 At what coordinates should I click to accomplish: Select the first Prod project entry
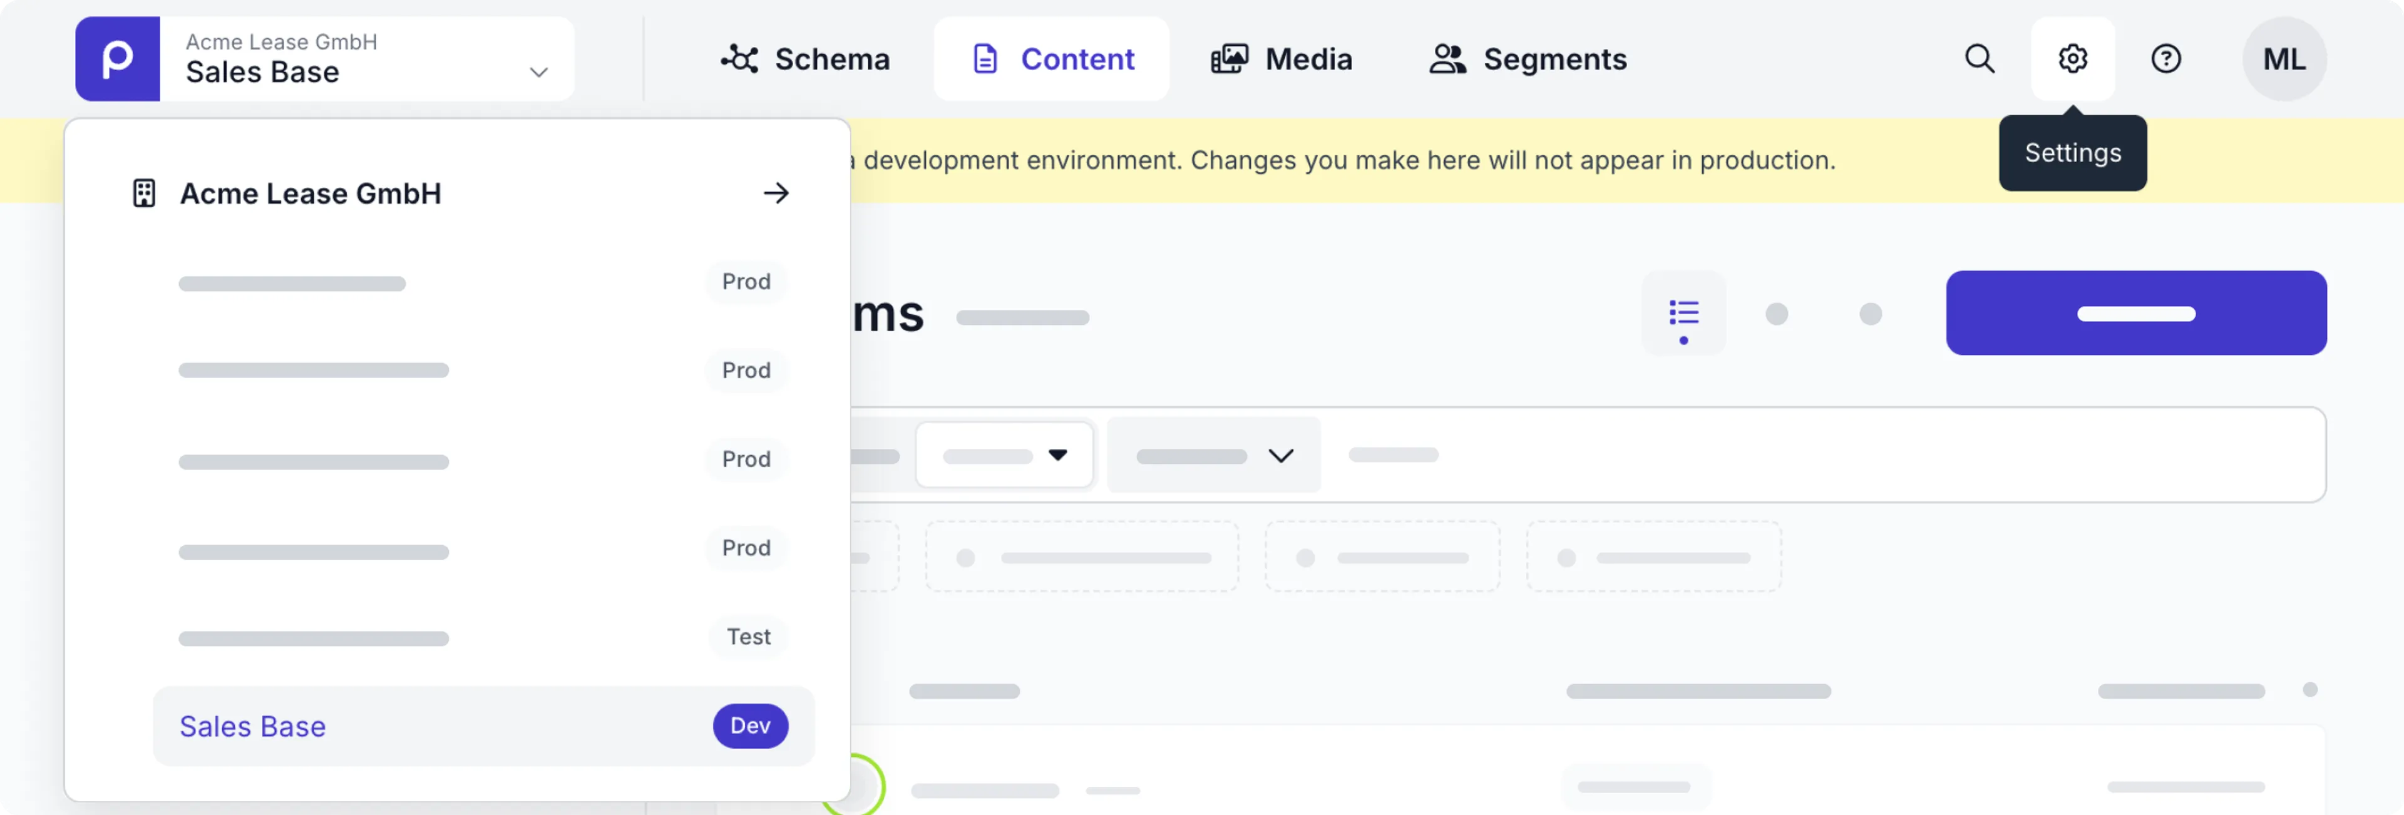(483, 282)
